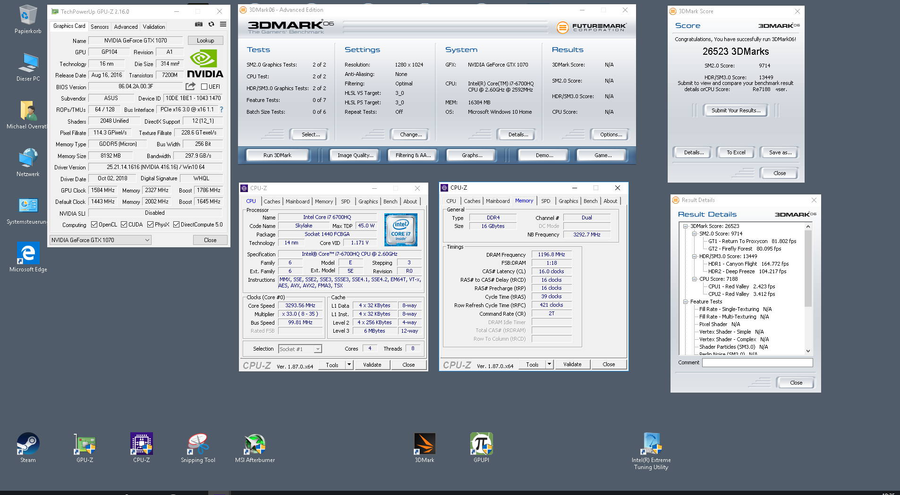Toggle the DirectCompute 5.0 checkbox

[x=176, y=225]
